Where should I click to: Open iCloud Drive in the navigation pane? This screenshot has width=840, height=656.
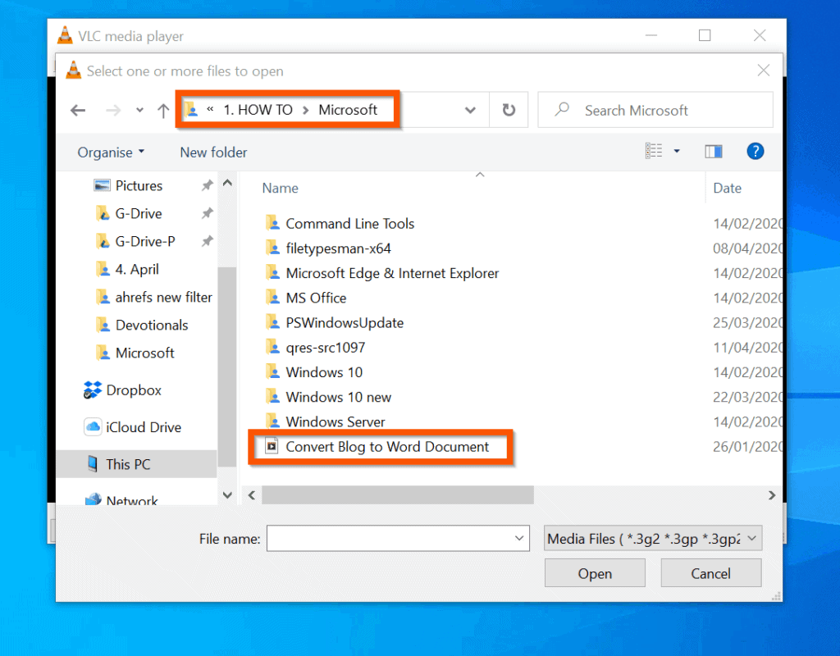click(143, 427)
